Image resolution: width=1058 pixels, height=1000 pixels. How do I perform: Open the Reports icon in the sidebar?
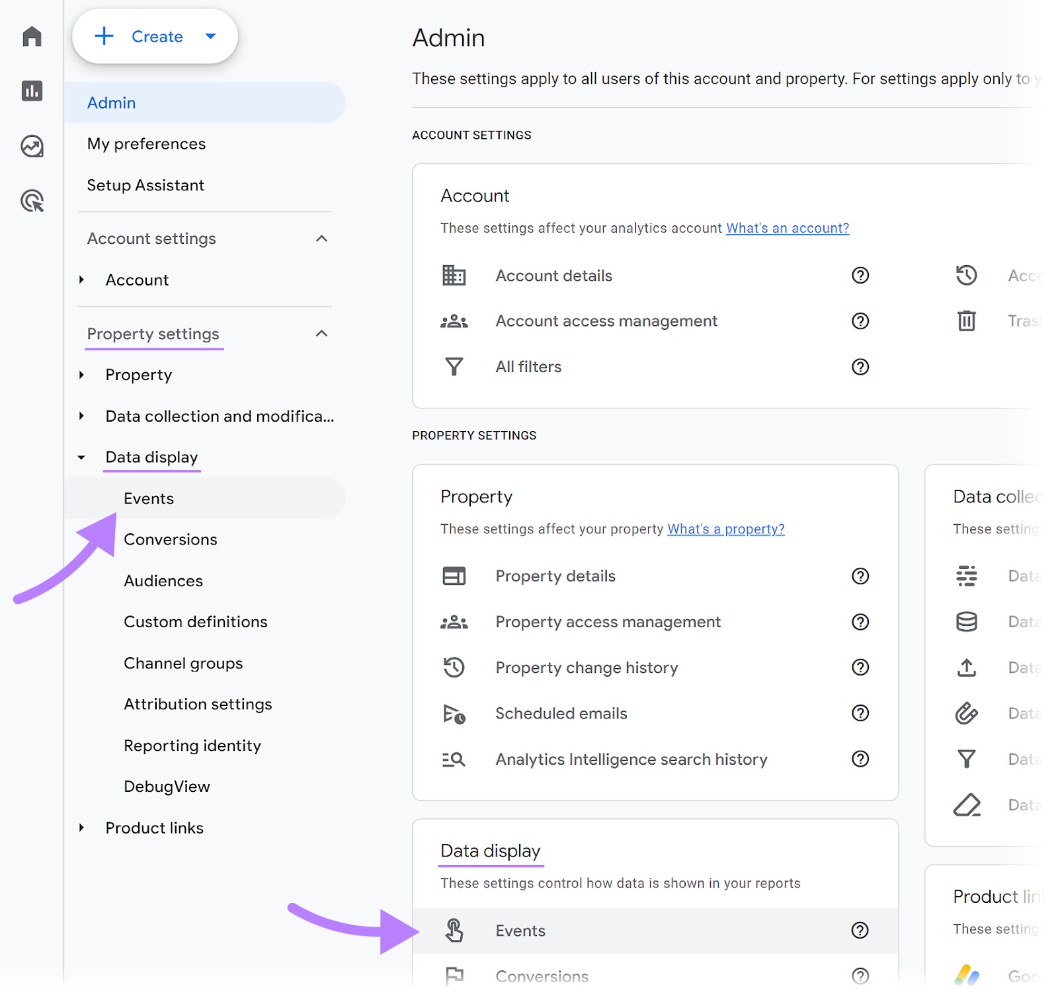(x=32, y=92)
